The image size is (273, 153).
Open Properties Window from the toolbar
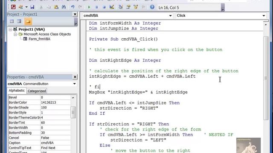(128, 7)
